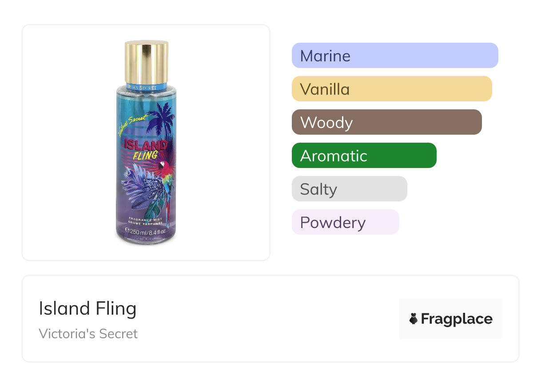
Task: Choose the Powdery accord bar
Action: pos(345,222)
